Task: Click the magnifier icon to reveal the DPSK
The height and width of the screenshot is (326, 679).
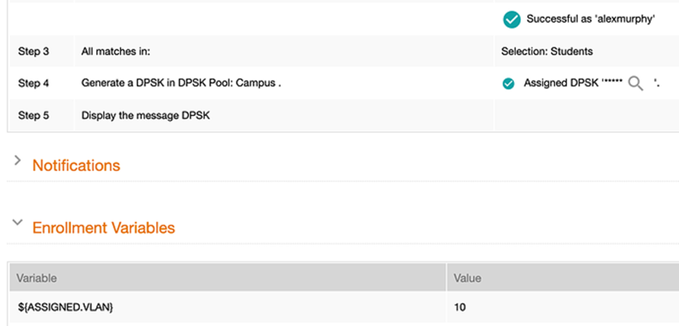Action: click(x=635, y=84)
